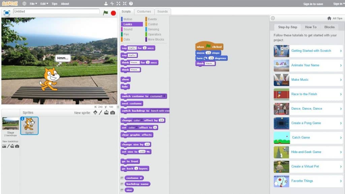
Task: Collapse the stage panel arrow
Action: click(118, 107)
